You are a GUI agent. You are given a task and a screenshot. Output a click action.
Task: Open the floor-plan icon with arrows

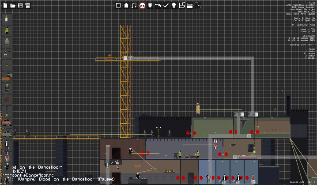point(182,5)
